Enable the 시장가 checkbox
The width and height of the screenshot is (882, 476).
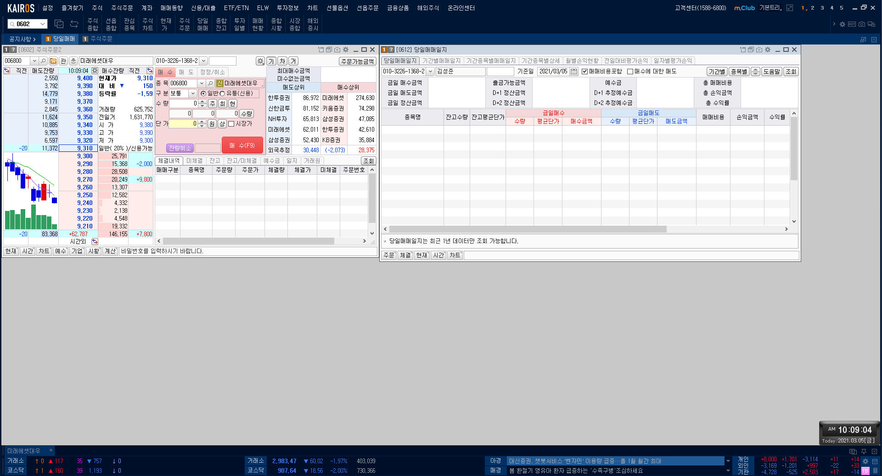pos(231,124)
